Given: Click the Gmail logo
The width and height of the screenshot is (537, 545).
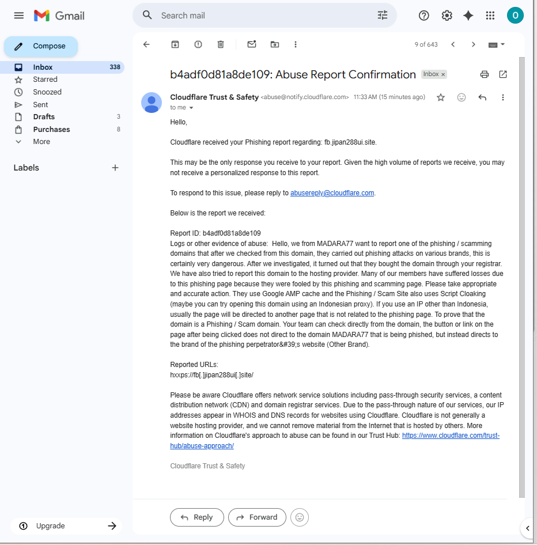Looking at the screenshot, I should click(x=59, y=16).
